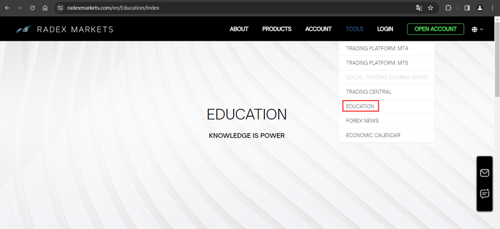Open the extensions puzzle icon
The image size is (500, 229).
(x=448, y=8)
